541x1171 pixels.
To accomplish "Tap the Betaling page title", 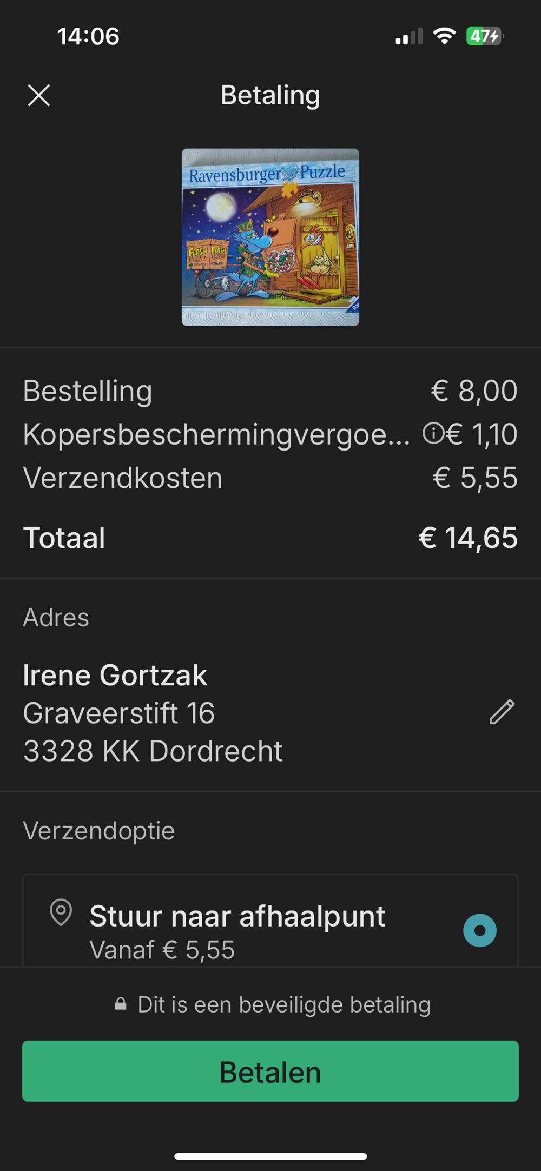I will tap(270, 95).
